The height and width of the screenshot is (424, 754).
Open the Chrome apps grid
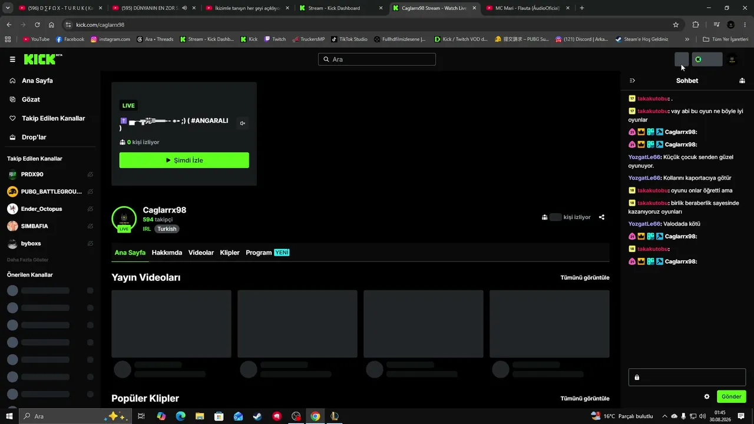pos(8,39)
